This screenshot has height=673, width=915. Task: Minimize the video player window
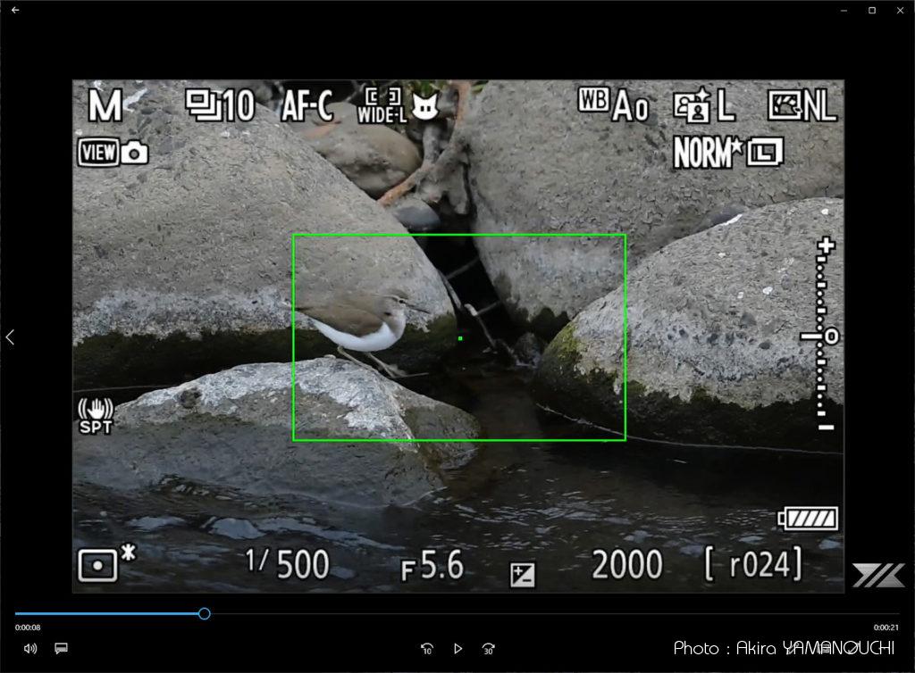[844, 10]
